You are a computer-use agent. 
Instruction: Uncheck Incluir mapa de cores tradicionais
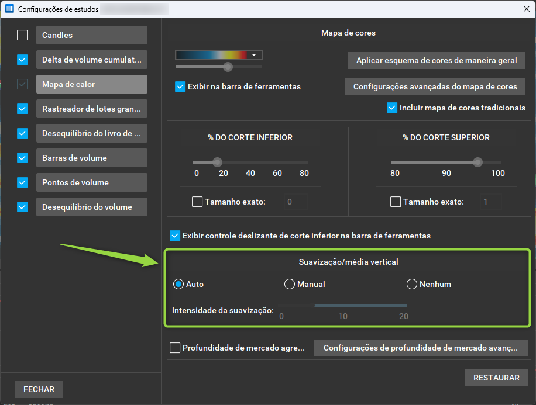pos(391,108)
